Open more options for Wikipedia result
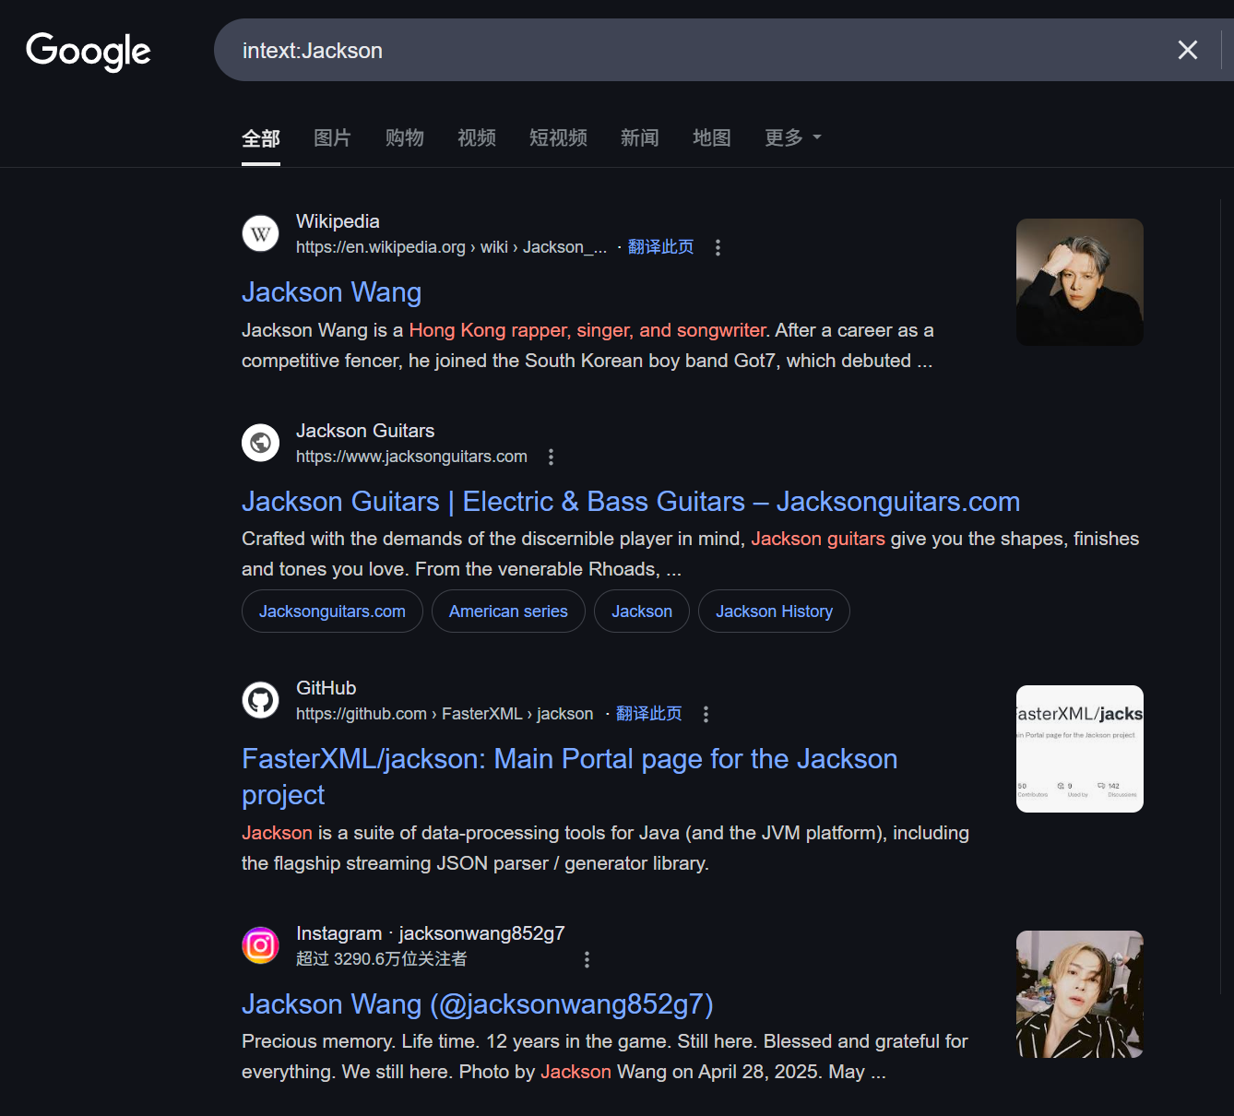This screenshot has width=1234, height=1116. point(718,247)
